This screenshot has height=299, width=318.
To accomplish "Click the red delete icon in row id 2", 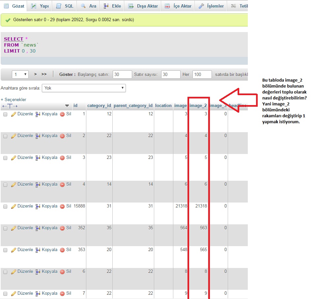I will [x=62, y=136].
